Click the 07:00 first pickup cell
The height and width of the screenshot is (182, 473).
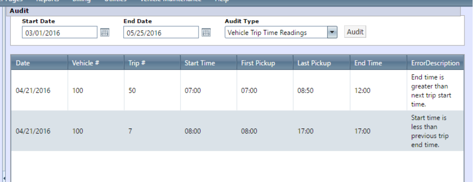(x=265, y=90)
